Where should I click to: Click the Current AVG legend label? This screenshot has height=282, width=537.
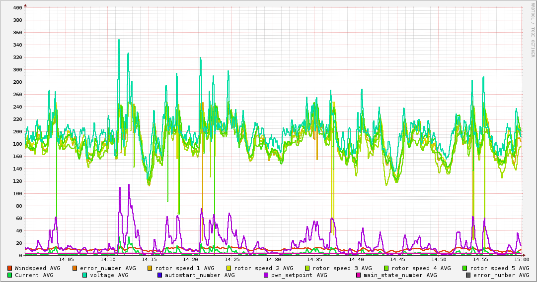(x=34, y=275)
